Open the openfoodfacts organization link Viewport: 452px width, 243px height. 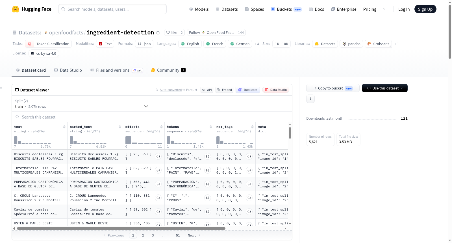point(66,32)
